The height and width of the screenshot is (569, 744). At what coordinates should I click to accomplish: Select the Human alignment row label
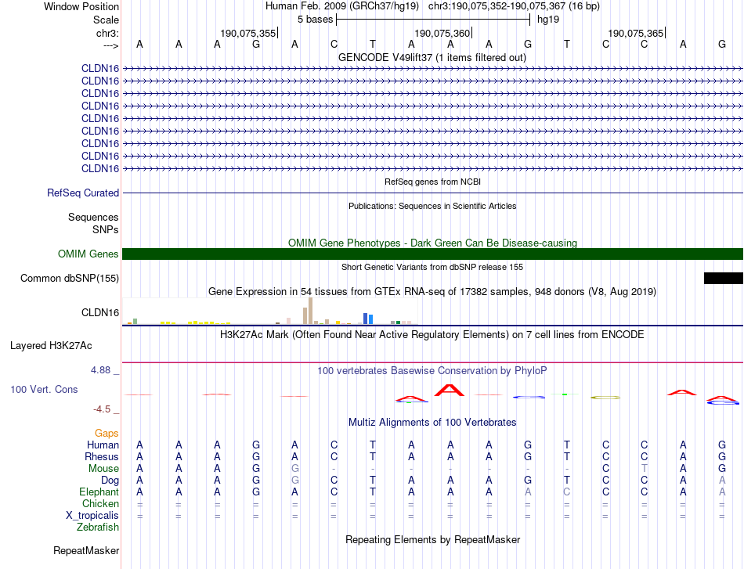(103, 445)
